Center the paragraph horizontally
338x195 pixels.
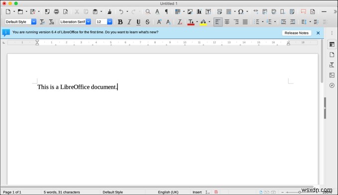click(227, 22)
